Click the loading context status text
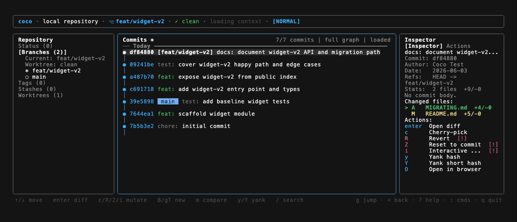This screenshot has height=222, width=517. (236, 21)
